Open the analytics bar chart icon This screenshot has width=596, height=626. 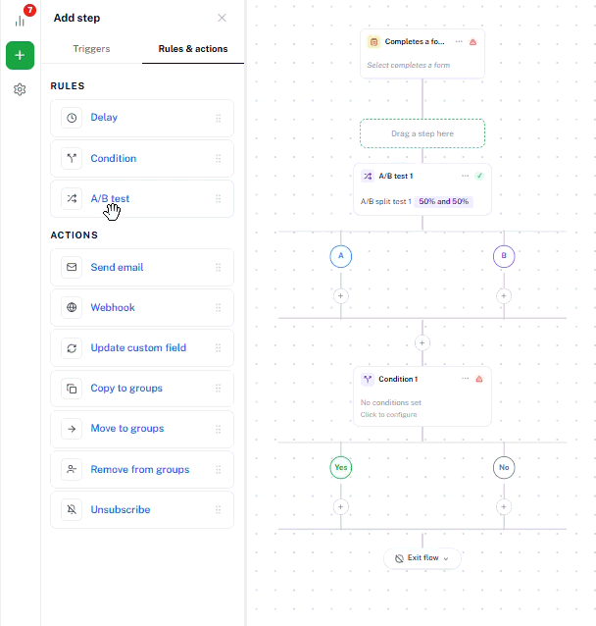(20, 21)
